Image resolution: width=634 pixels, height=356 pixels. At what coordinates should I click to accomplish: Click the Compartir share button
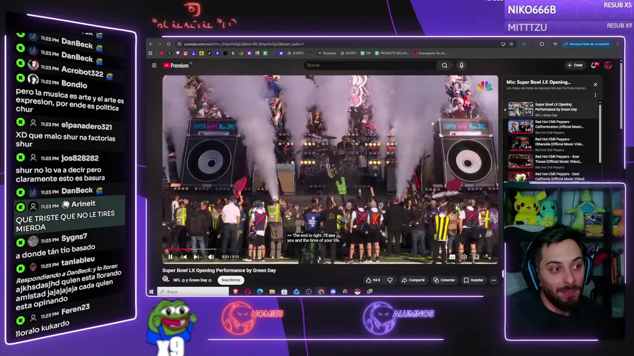point(413,280)
